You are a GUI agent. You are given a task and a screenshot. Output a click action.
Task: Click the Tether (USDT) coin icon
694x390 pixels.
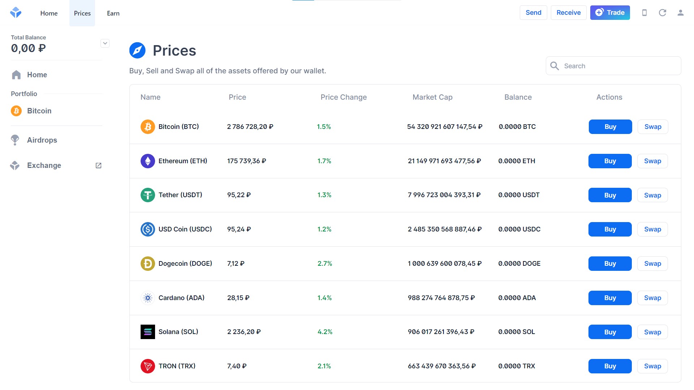pos(147,195)
